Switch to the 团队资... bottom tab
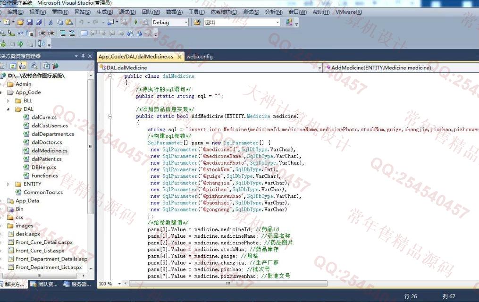479x302 pixels. click(45, 284)
